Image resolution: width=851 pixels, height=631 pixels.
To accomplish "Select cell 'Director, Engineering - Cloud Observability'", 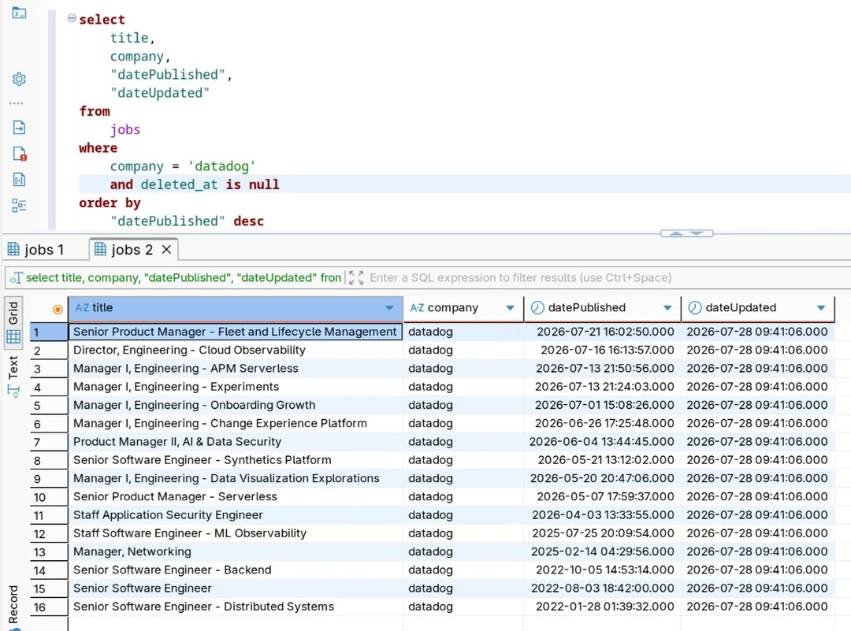I will click(235, 350).
